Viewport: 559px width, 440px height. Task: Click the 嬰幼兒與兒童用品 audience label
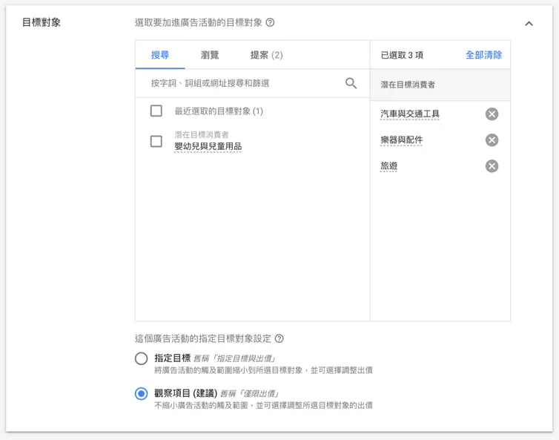pos(208,146)
